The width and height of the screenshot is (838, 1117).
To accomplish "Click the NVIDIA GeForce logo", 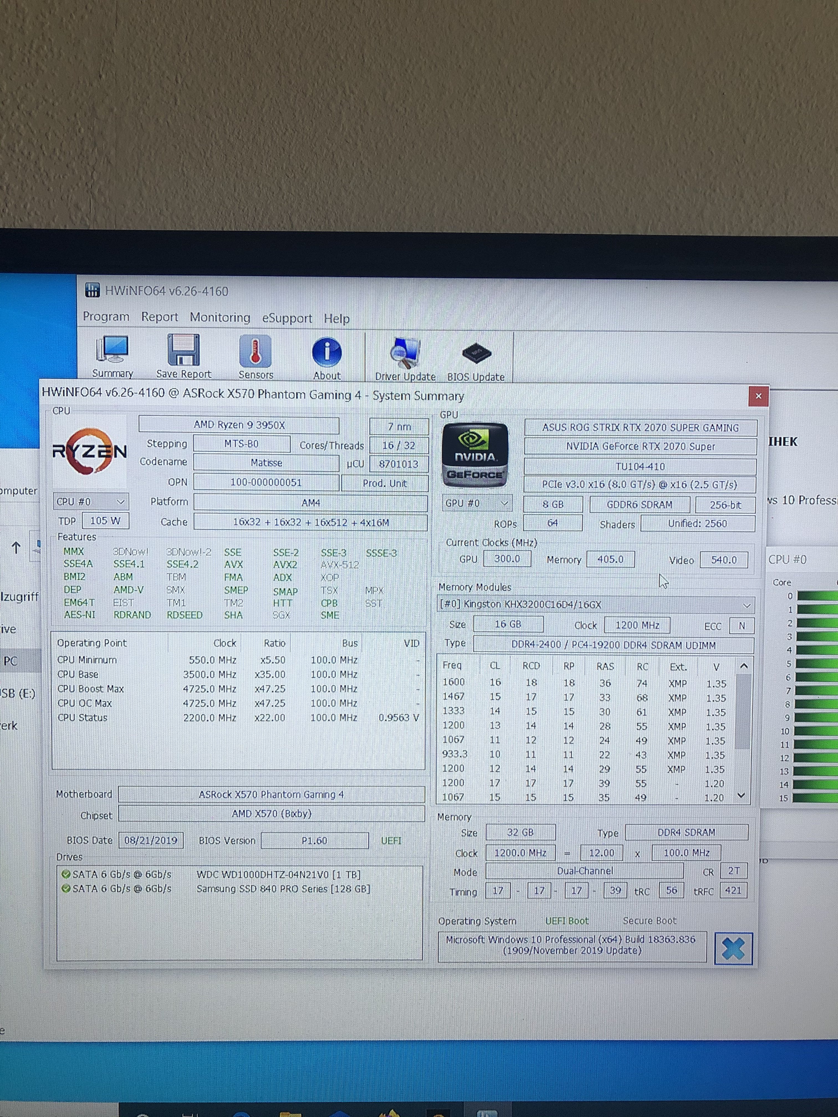I will tap(475, 455).
